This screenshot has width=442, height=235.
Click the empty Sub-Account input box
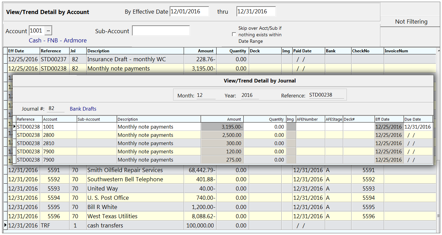click(x=161, y=30)
